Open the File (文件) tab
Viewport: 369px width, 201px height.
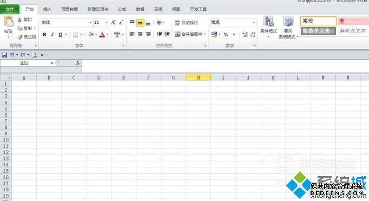click(10, 9)
